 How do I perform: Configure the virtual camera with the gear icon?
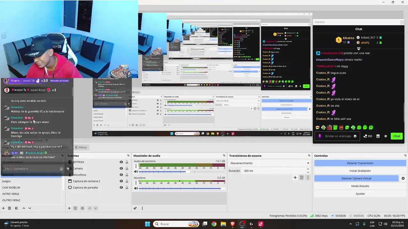[403, 178]
